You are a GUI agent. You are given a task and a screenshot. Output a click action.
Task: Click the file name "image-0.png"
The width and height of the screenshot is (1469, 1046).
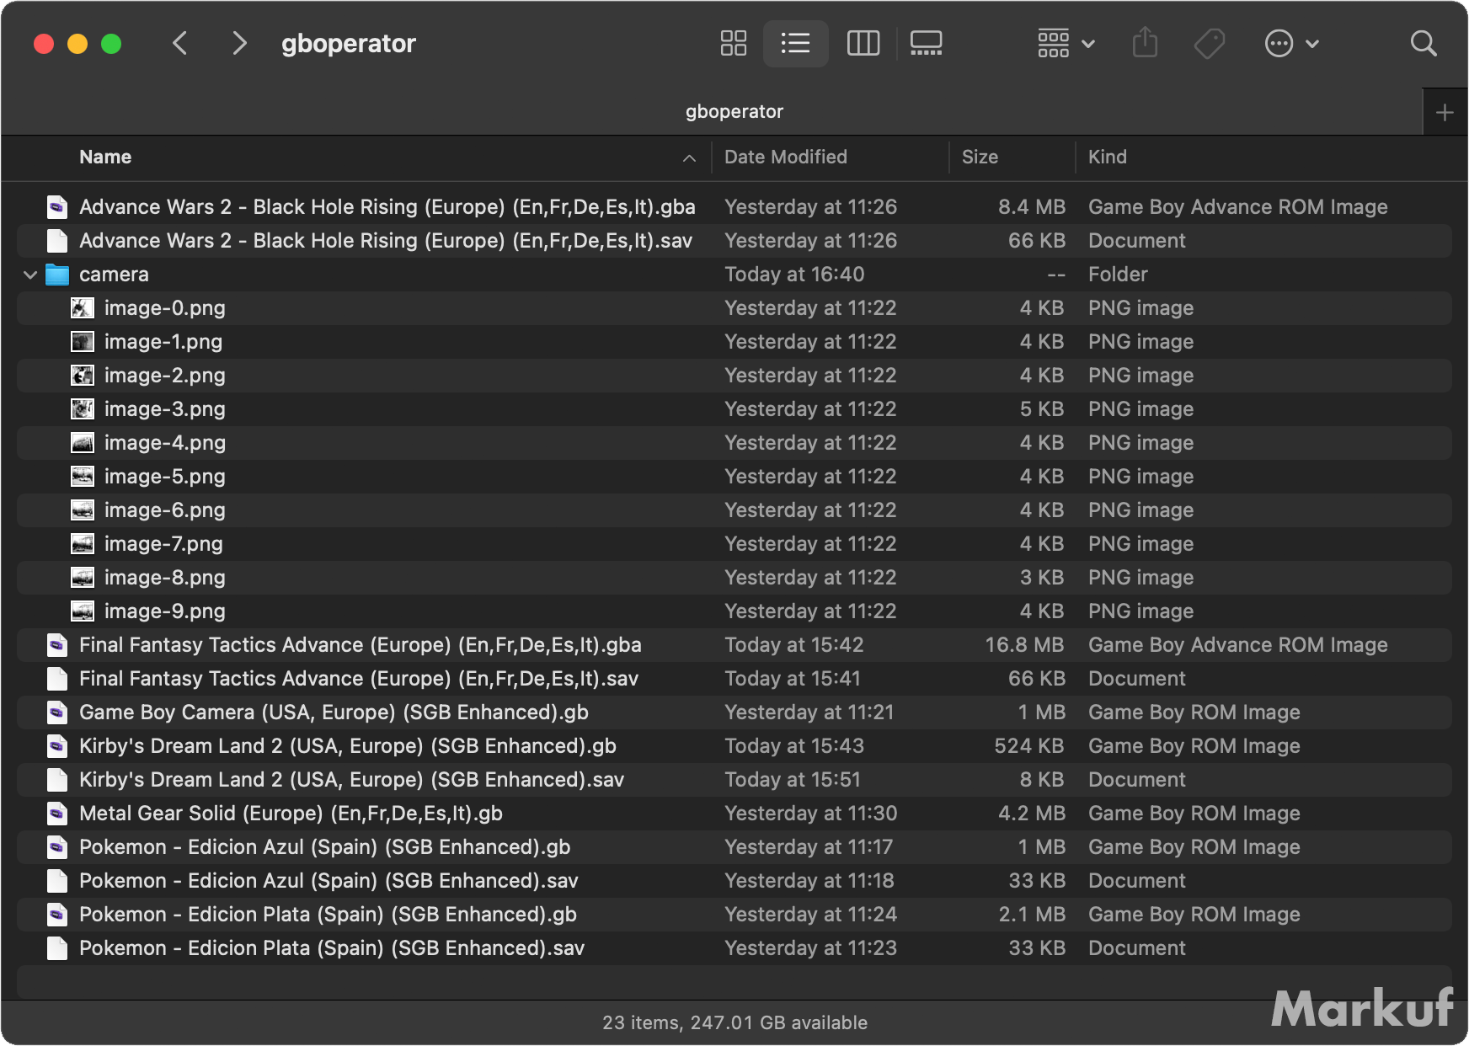click(165, 308)
